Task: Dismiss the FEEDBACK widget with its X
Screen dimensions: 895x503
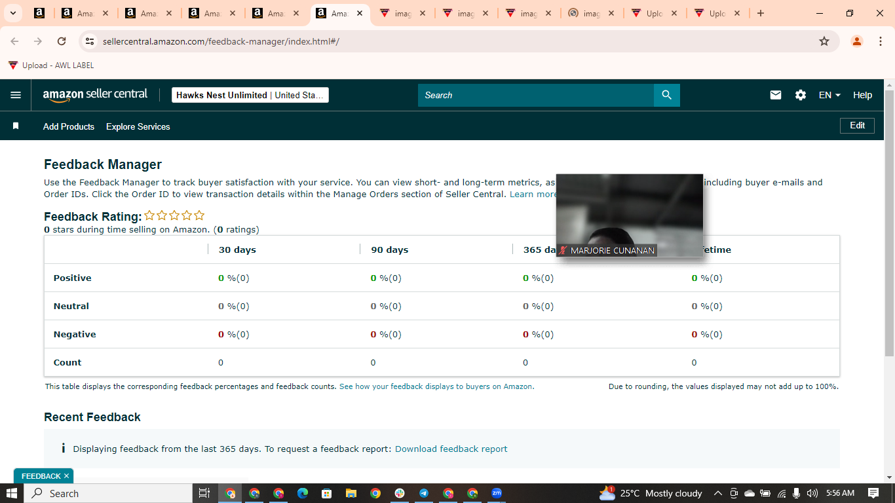Action: [66, 476]
